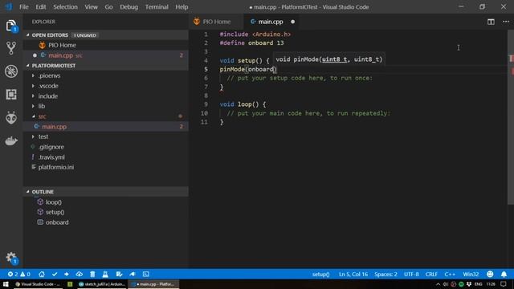Select PIO Home in Open Editors list
The image size is (514, 289).
point(105,45)
